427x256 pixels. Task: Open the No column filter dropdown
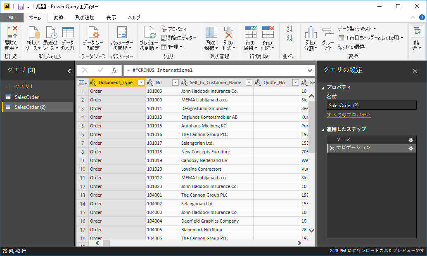pyautogui.click(x=176, y=82)
